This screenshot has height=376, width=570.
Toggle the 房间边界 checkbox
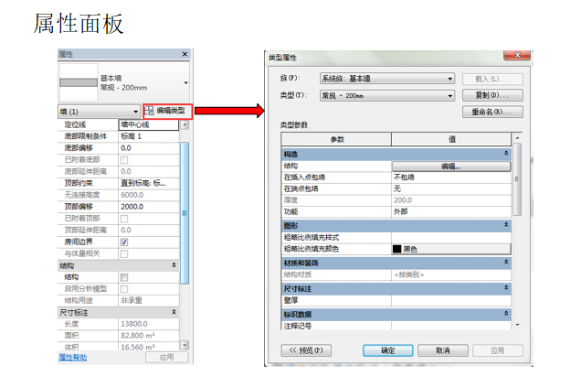click(124, 242)
